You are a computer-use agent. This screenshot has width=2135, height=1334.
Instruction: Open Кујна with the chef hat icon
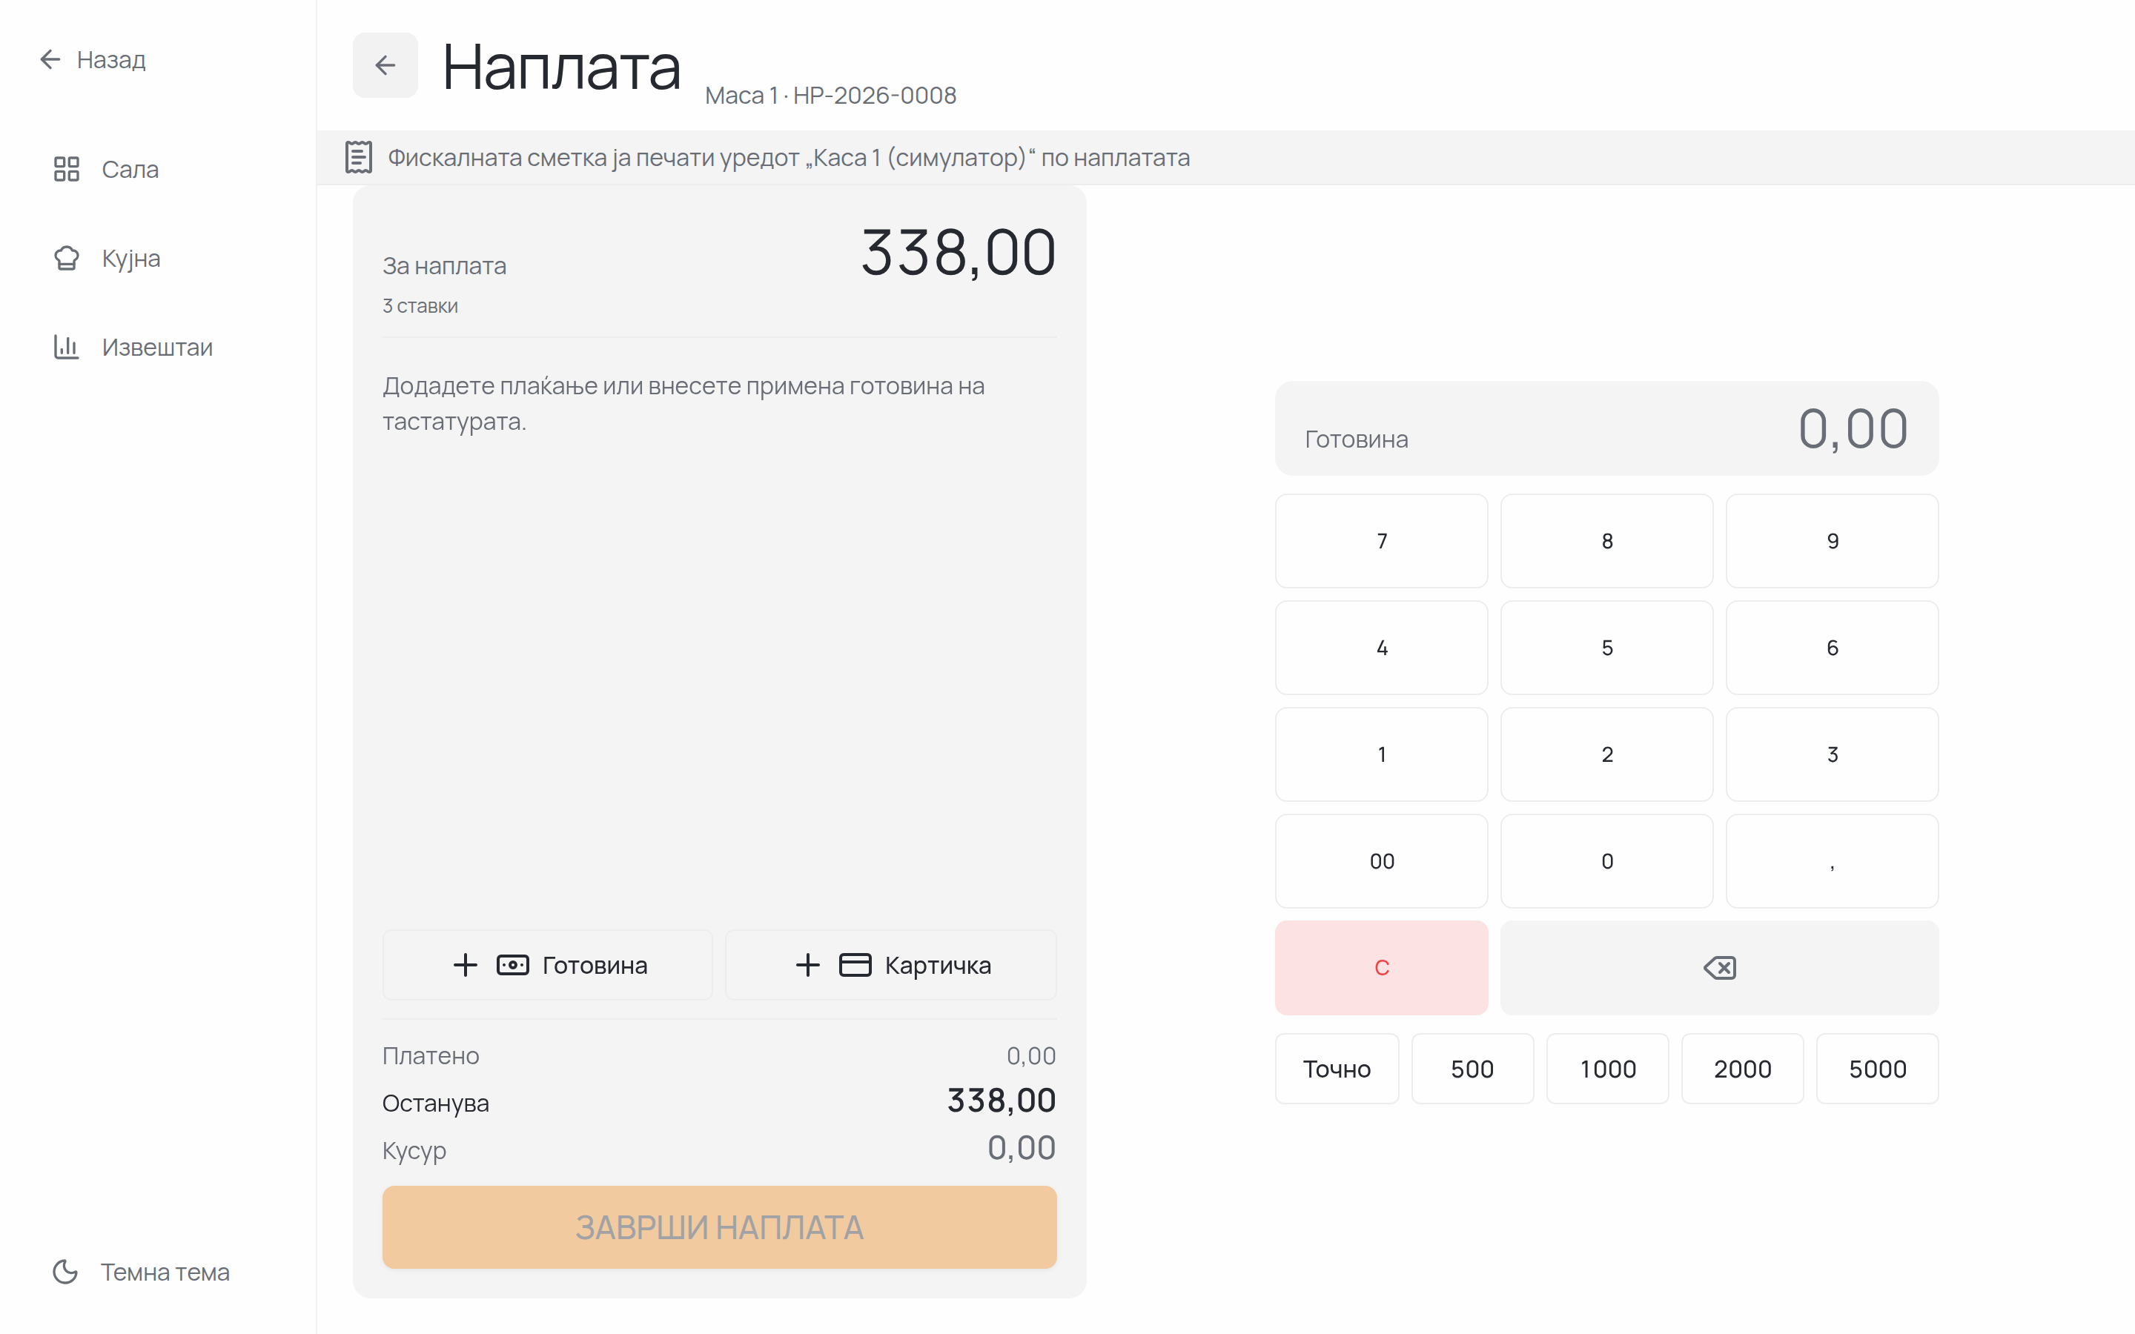click(x=107, y=259)
